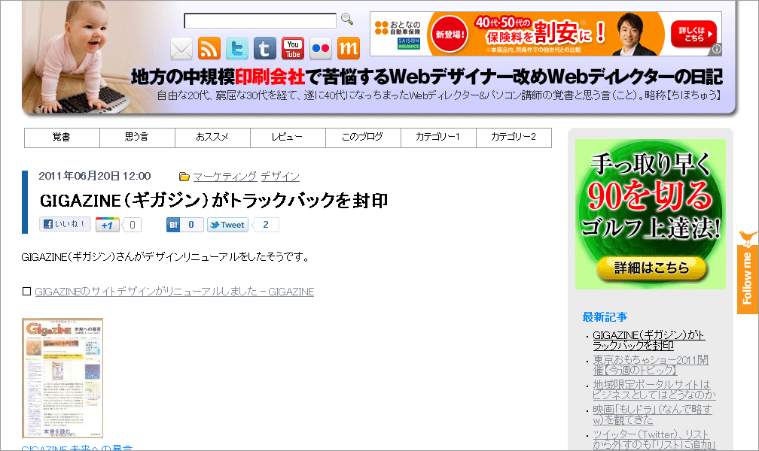This screenshot has height=451, width=759.
Task: Open the Follow me side tab
Action: point(748,273)
